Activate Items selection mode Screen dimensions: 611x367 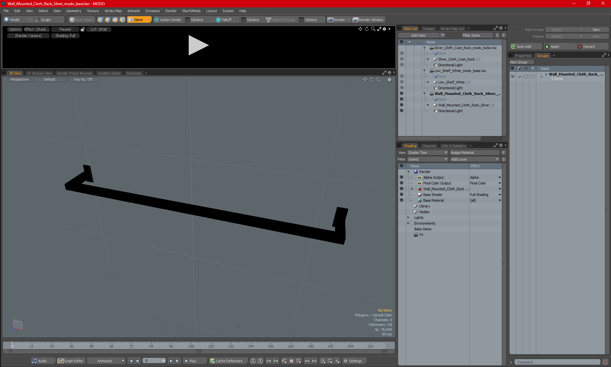pos(139,20)
